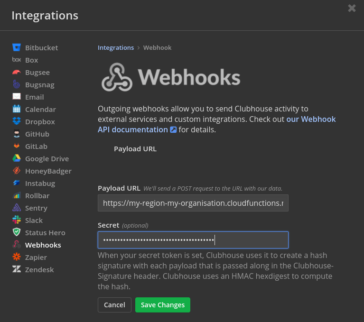Click the GitLab fox icon
The width and height of the screenshot is (364, 322).
[x=17, y=146]
